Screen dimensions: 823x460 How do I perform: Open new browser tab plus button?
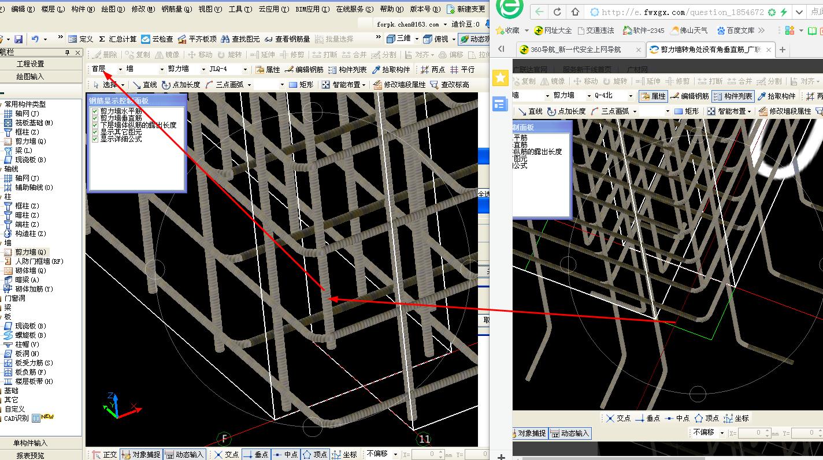[x=783, y=50]
